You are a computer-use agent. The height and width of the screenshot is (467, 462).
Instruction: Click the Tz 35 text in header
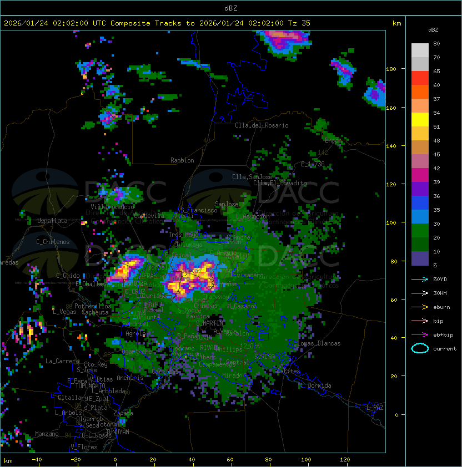coord(299,23)
